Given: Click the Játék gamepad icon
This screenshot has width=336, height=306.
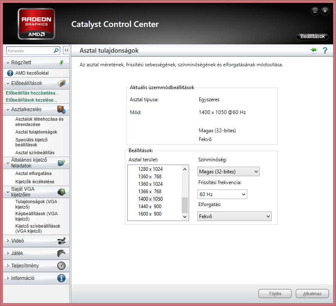Looking at the screenshot, I should tap(61, 253).
